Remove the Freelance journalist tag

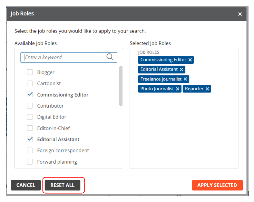coord(185,79)
